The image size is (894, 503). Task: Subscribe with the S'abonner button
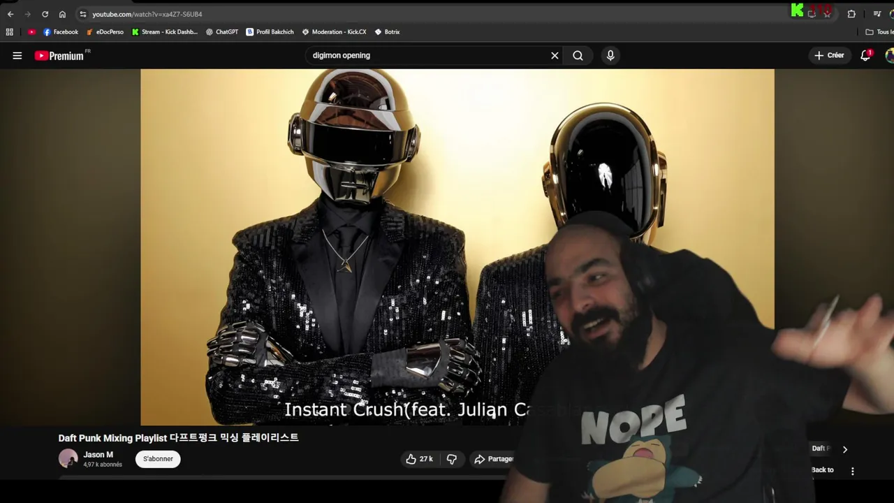pyautogui.click(x=158, y=459)
